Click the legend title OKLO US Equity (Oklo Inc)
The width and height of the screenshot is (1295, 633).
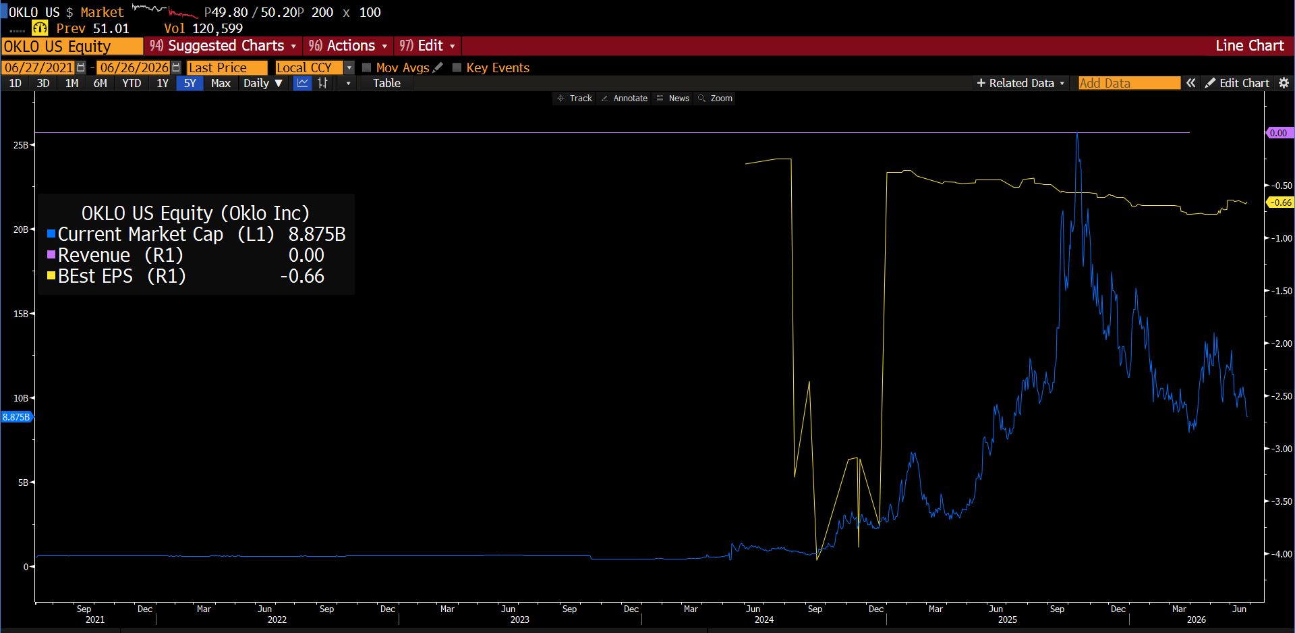pyautogui.click(x=196, y=213)
